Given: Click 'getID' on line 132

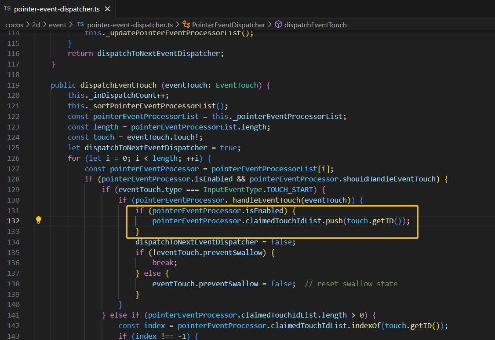Looking at the screenshot, I should coord(383,221).
